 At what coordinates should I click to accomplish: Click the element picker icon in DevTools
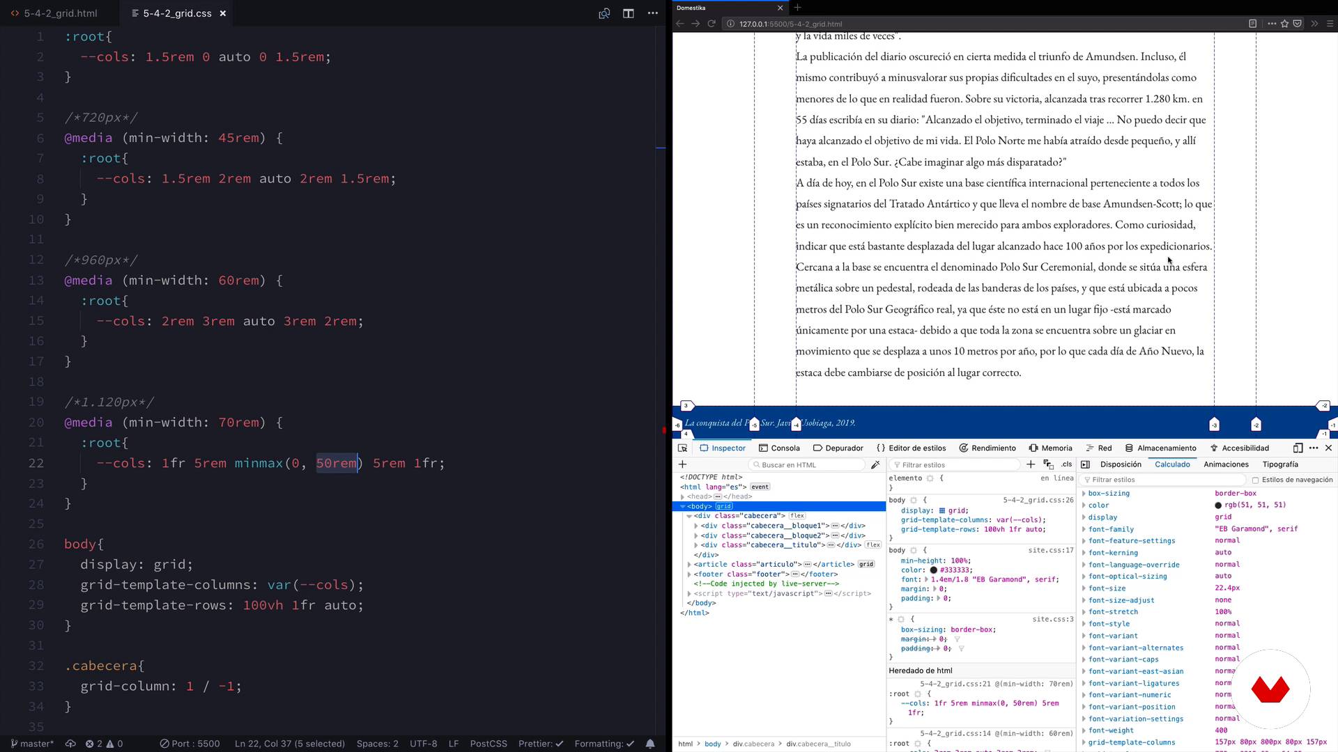(683, 448)
